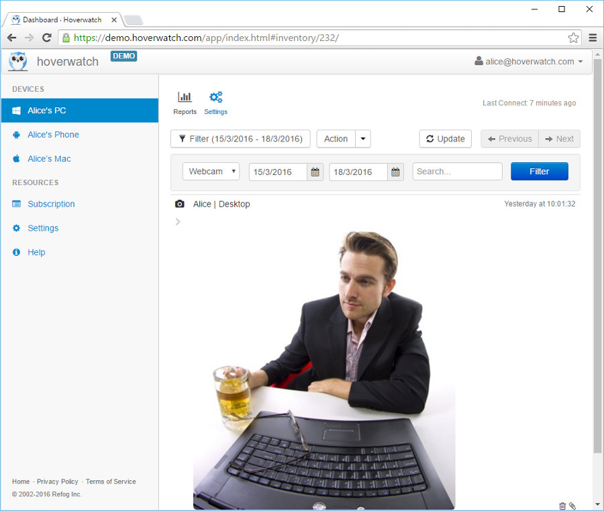
Task: Open device Settings gears icon
Action: 215,97
